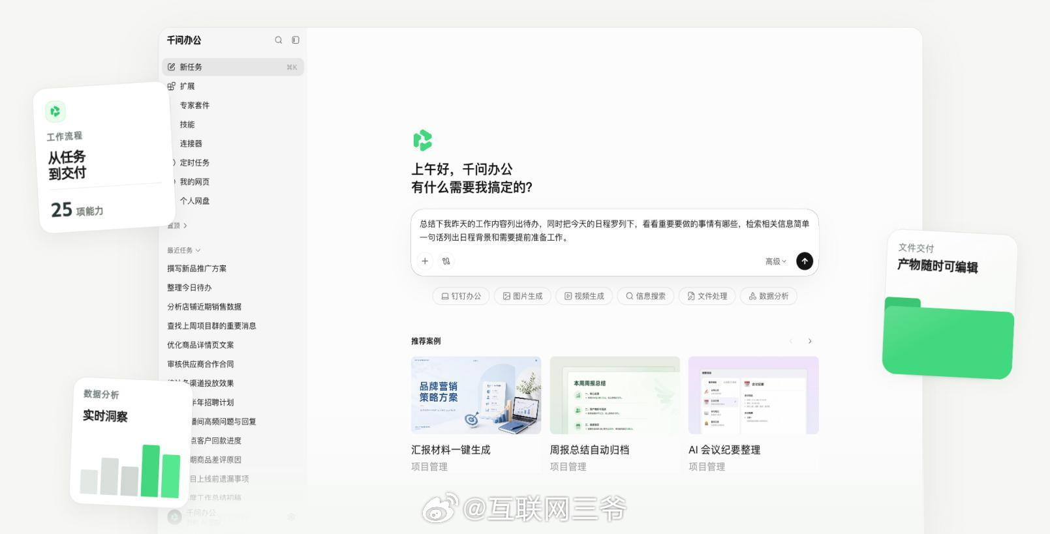The width and height of the screenshot is (1050, 534).
Task: Select the 钉钉办公 chip
Action: click(x=461, y=296)
